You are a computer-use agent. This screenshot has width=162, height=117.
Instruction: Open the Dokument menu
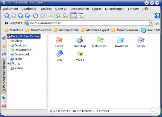coord(10,9)
